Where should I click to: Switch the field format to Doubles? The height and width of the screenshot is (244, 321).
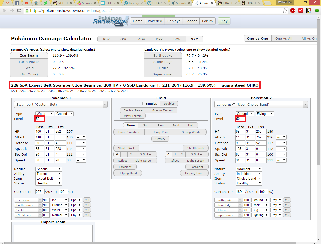pyautogui.click(x=169, y=104)
